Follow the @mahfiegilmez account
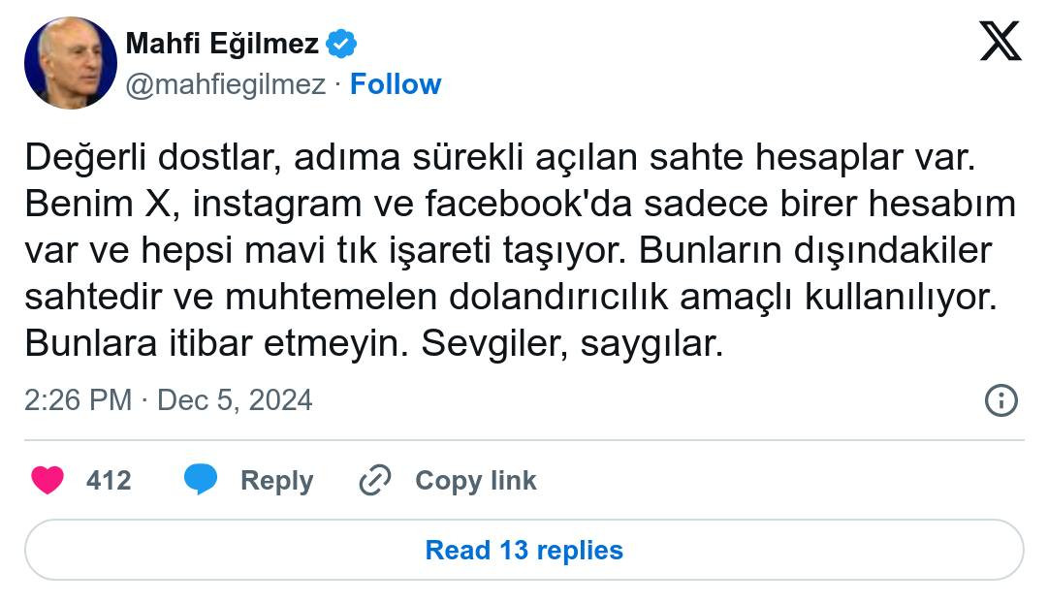 click(x=396, y=84)
